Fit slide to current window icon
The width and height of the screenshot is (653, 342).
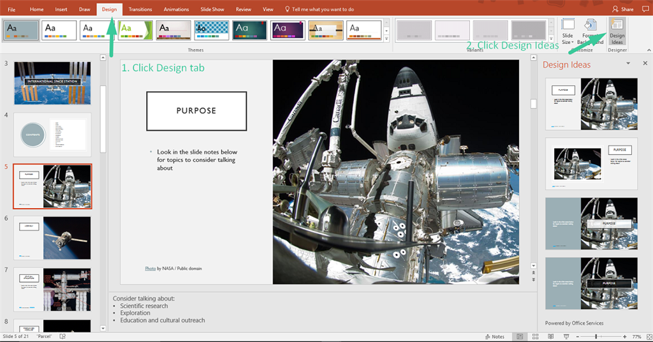pos(649,337)
